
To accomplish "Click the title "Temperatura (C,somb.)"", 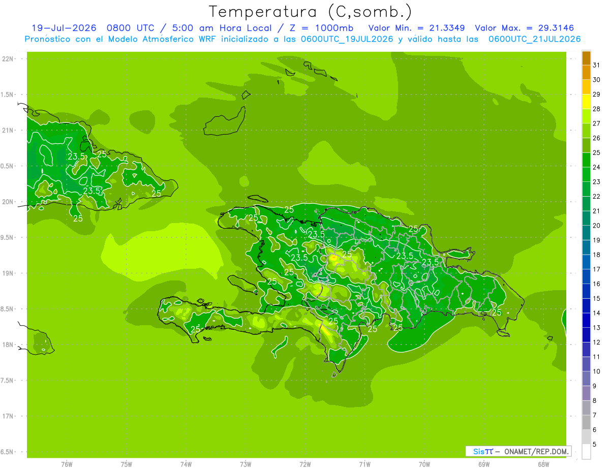I will coord(310,12).
